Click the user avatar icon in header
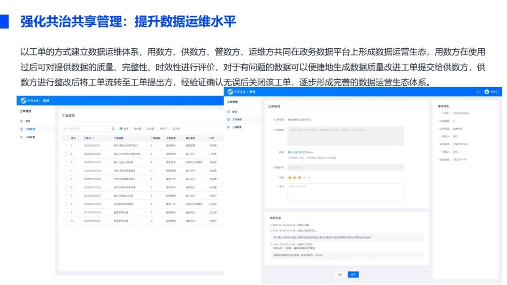The image size is (507, 285). [487, 92]
